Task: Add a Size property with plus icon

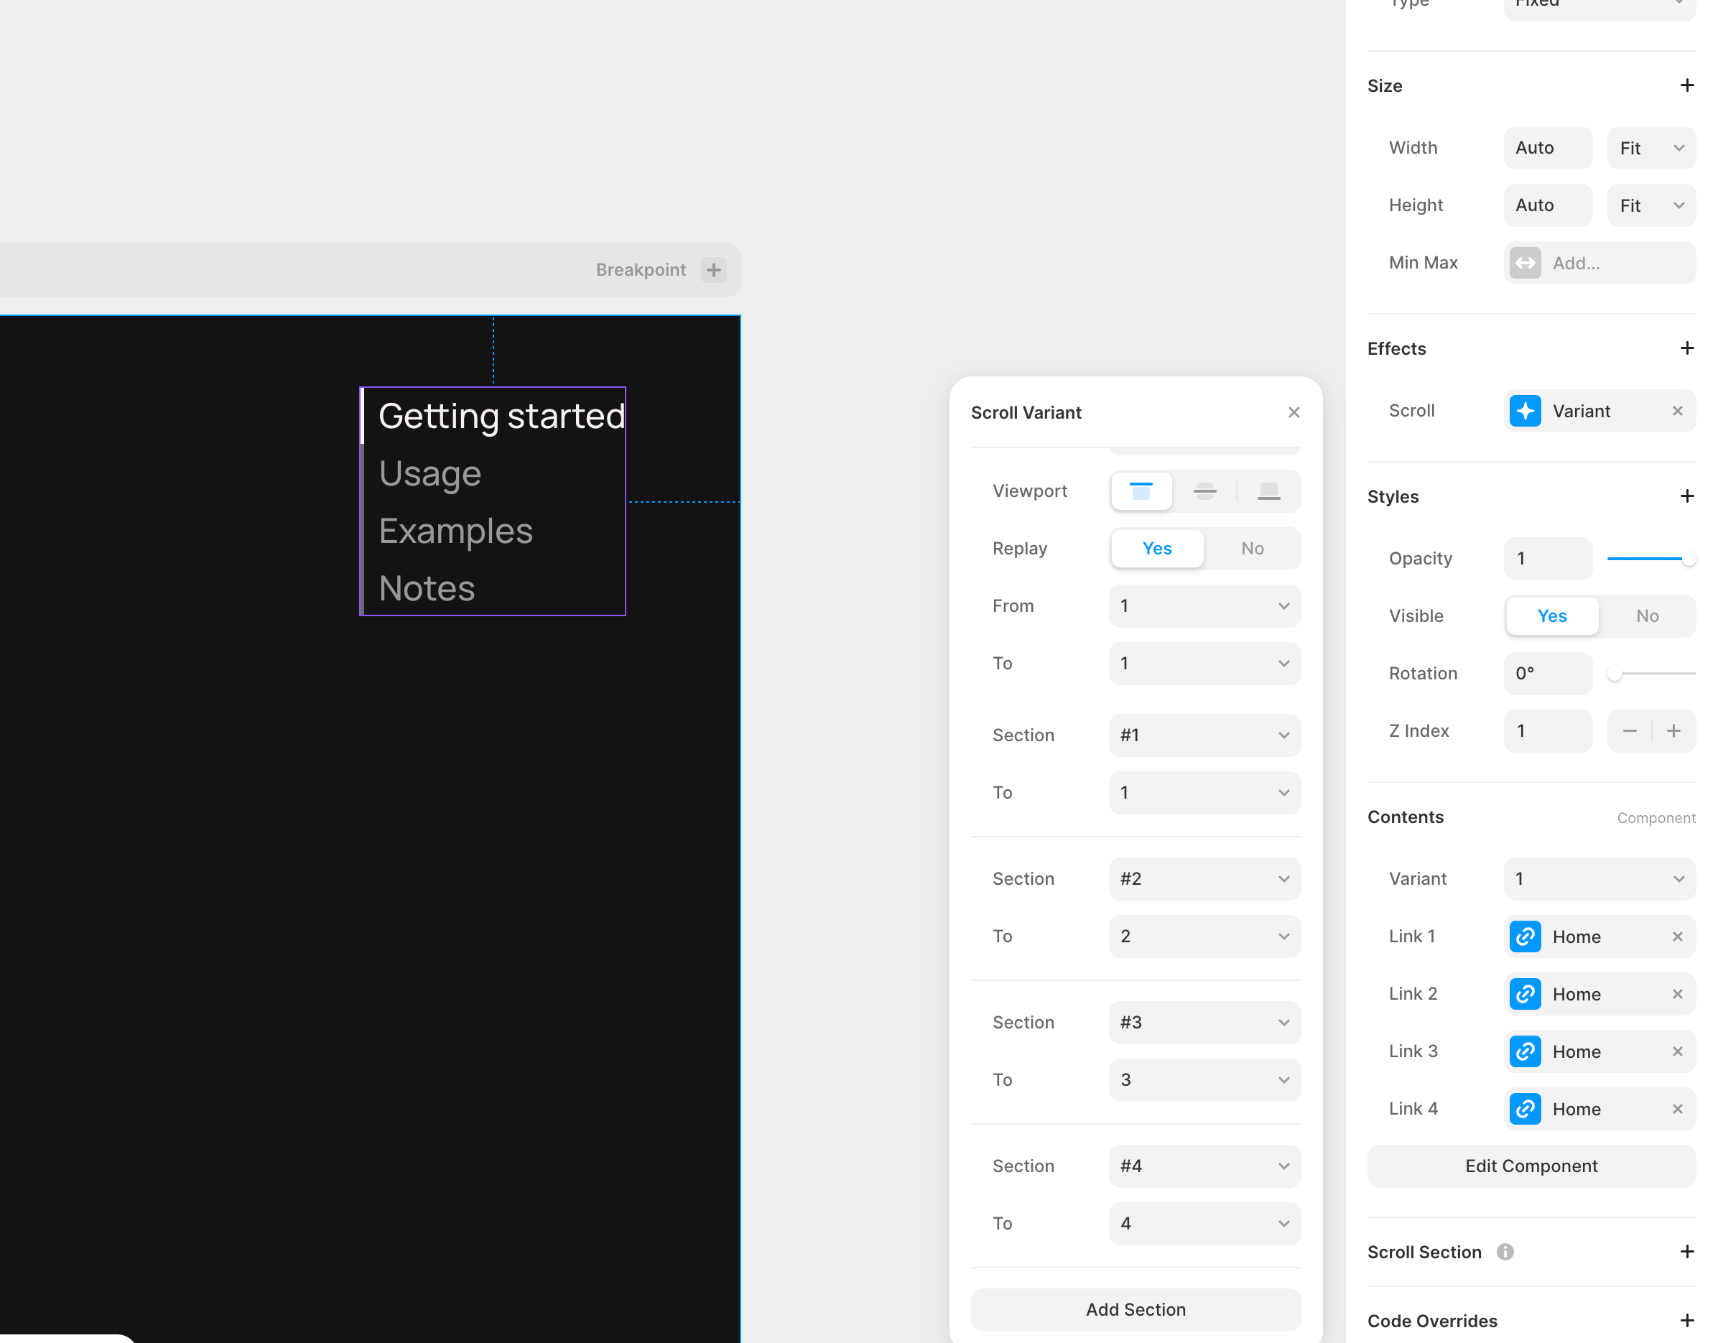Action: point(1686,85)
